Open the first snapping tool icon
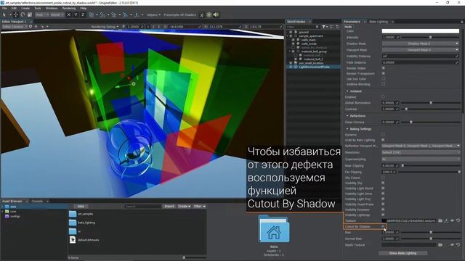This screenshot has width=465, height=261. point(91,14)
